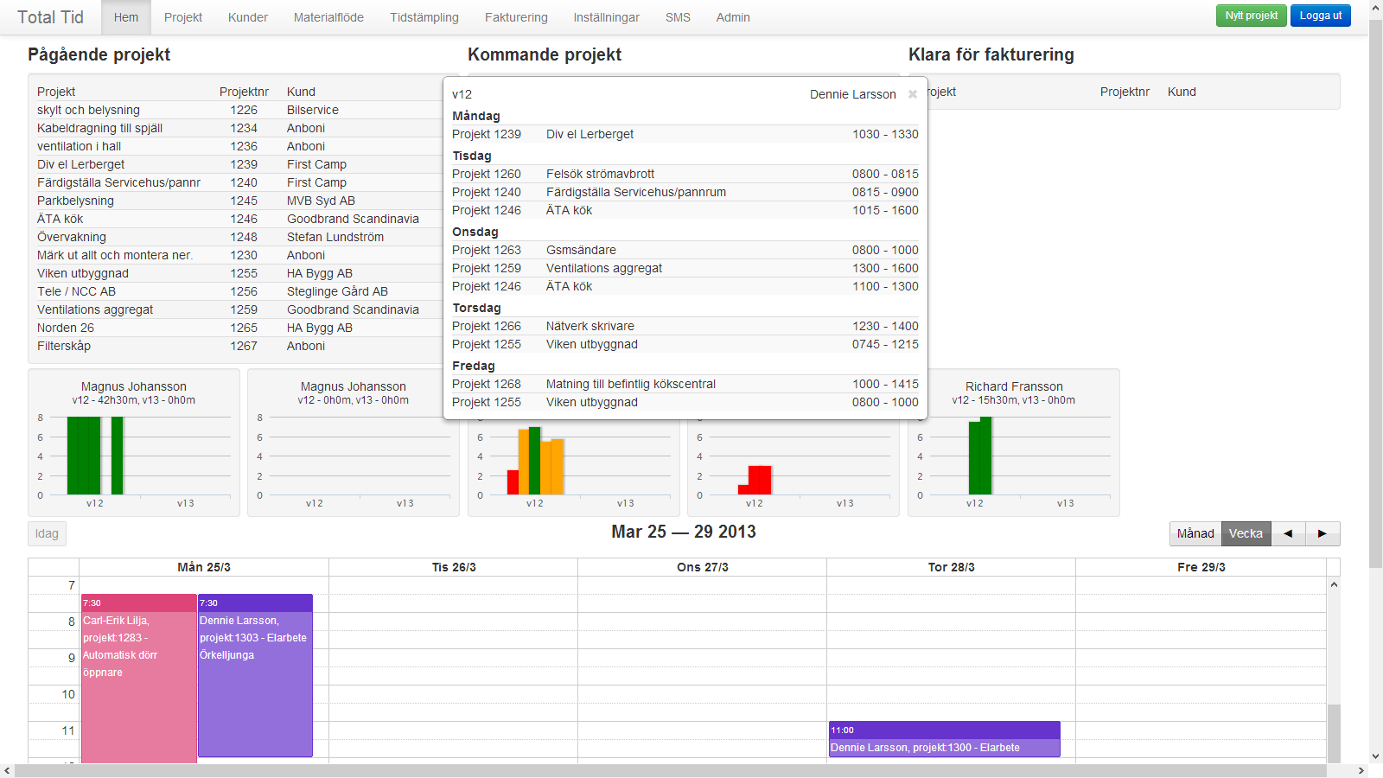Select the Vecka calendar view

(1246, 533)
